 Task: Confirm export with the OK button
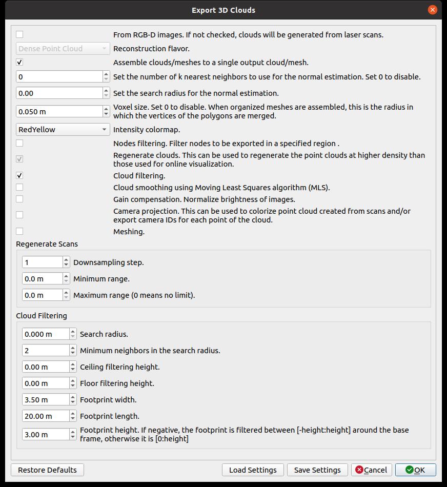pos(415,470)
